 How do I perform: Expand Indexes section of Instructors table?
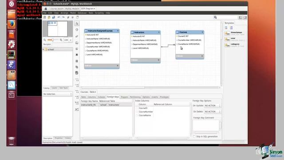pos(158,60)
